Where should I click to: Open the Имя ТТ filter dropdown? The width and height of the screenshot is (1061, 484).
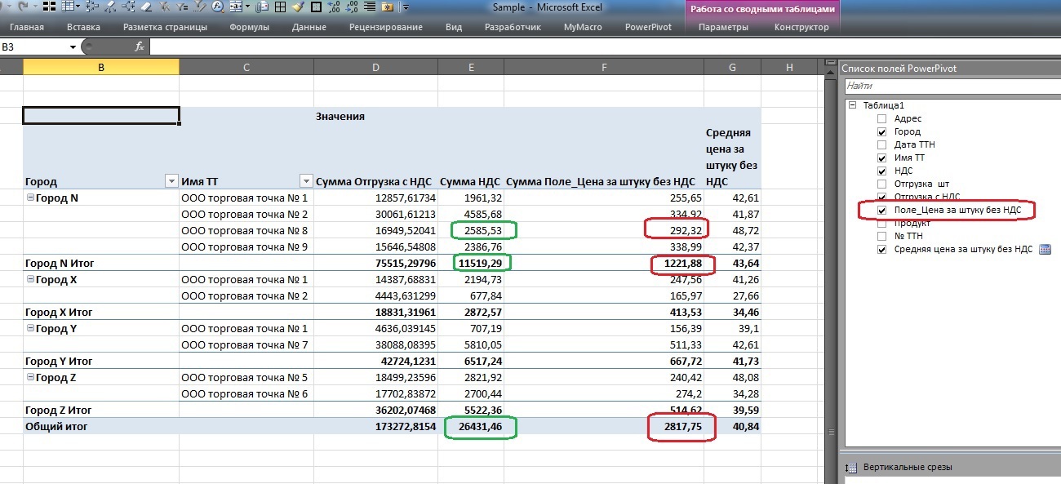(x=305, y=180)
